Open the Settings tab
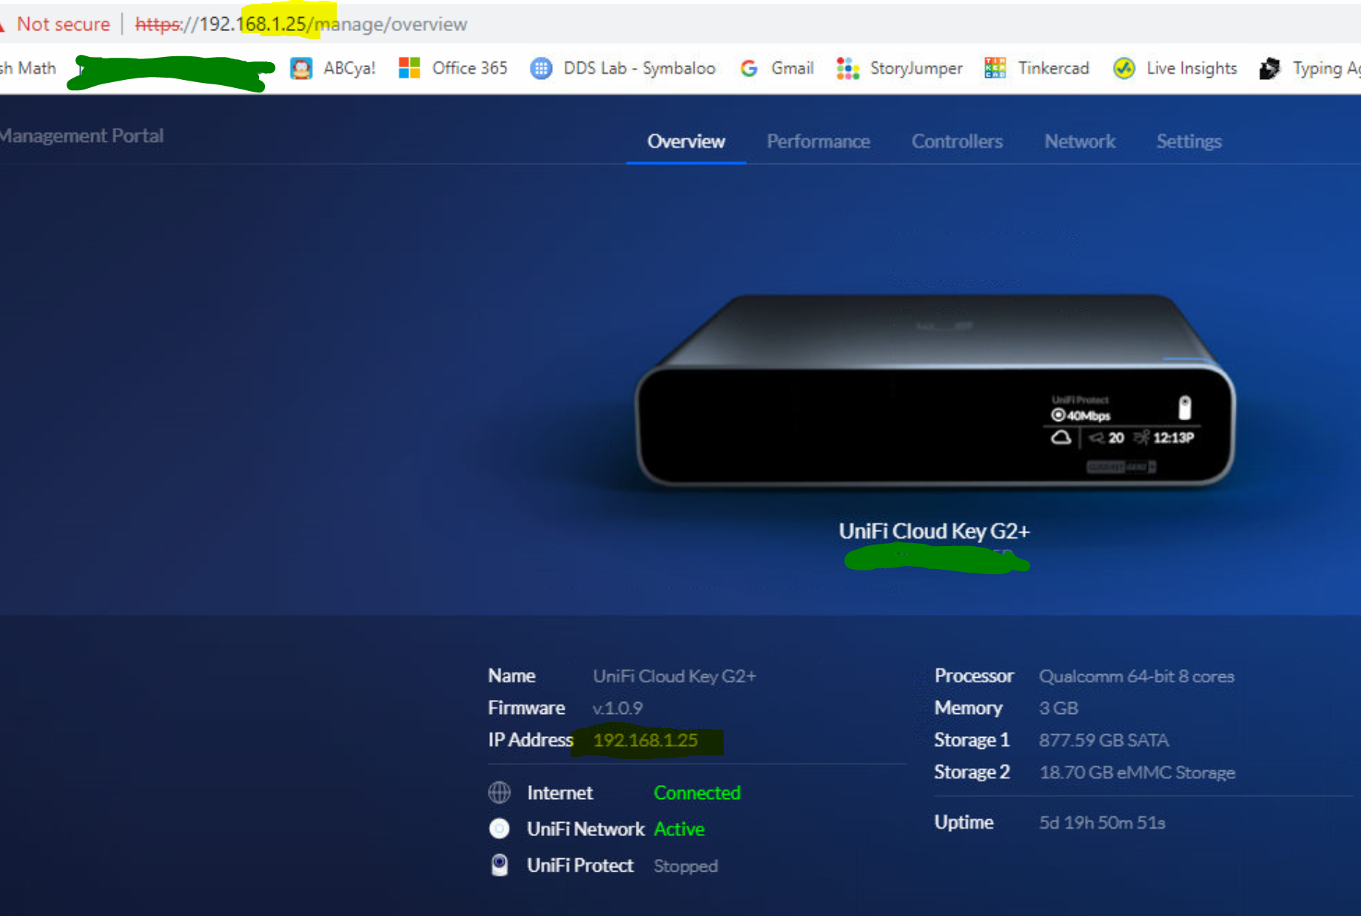 coord(1189,141)
